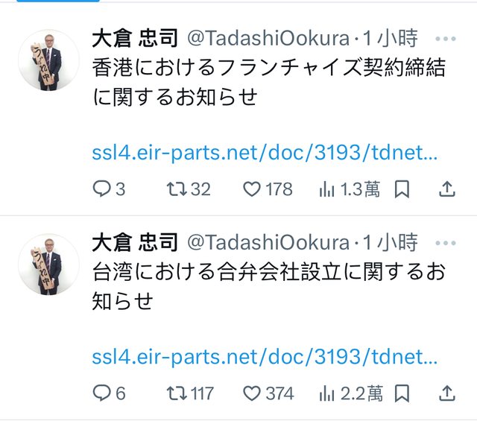This screenshot has width=477, height=421.
Task: Open profile picture on the second tweet
Action: [49, 264]
